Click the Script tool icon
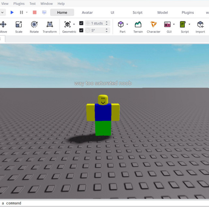Viewport: 209px width, 209px height. (x=183, y=24)
